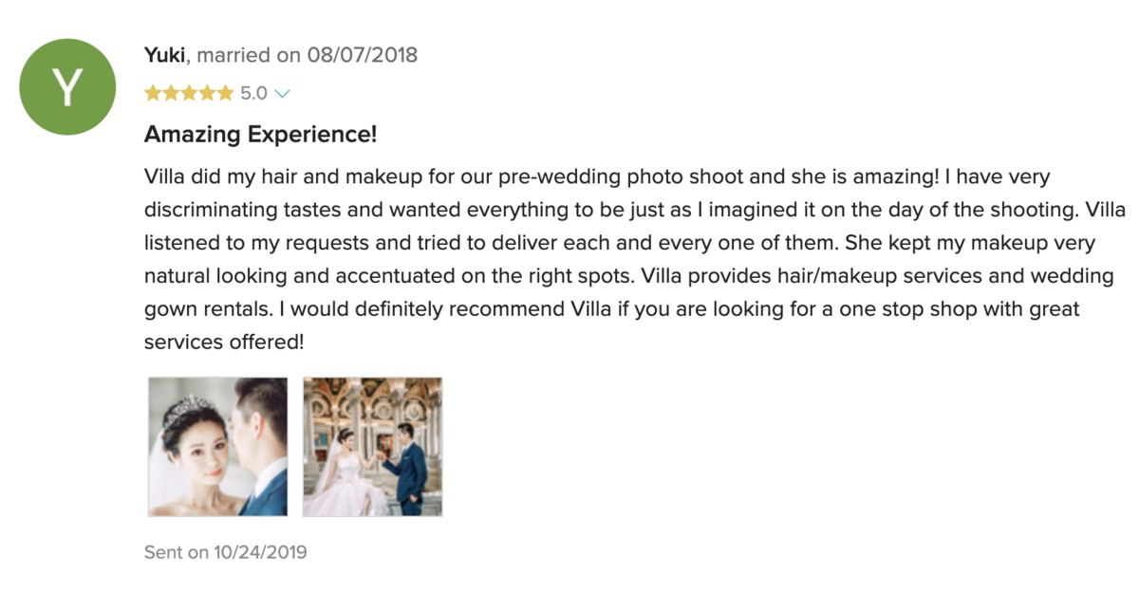1139x593 pixels.
Task: Click the review line starting listened to my requests
Action: (620, 243)
